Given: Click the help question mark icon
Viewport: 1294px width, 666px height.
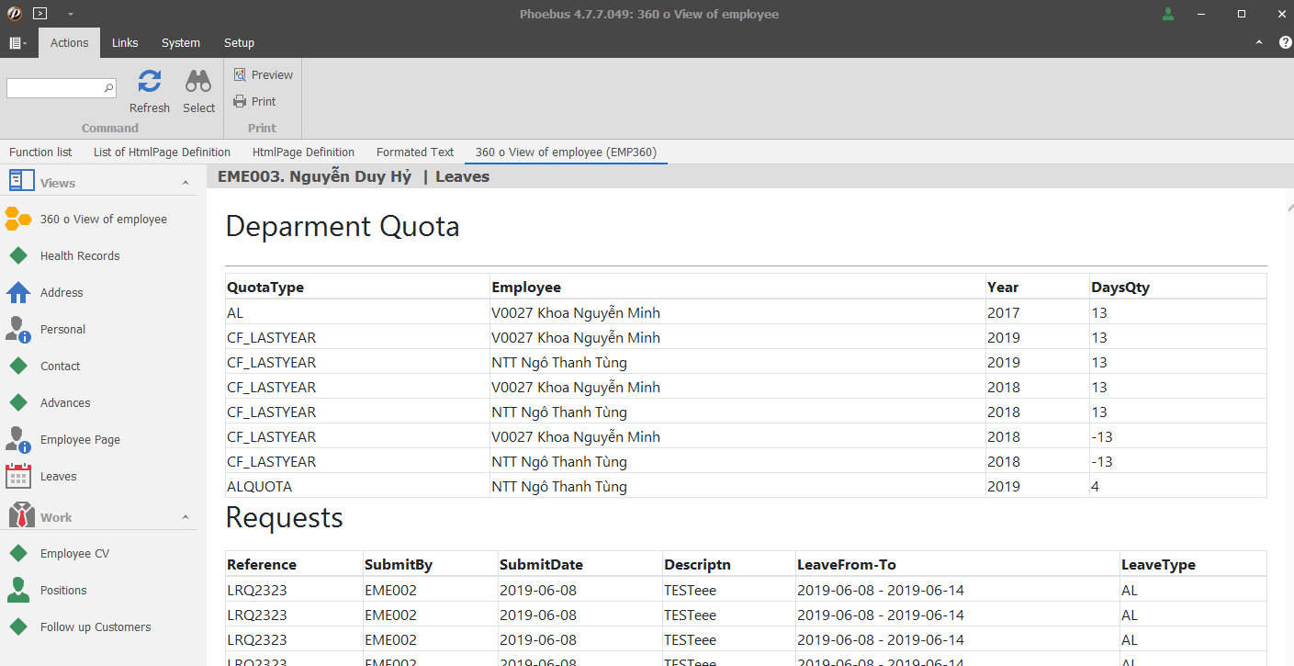Looking at the screenshot, I should coord(1285,42).
